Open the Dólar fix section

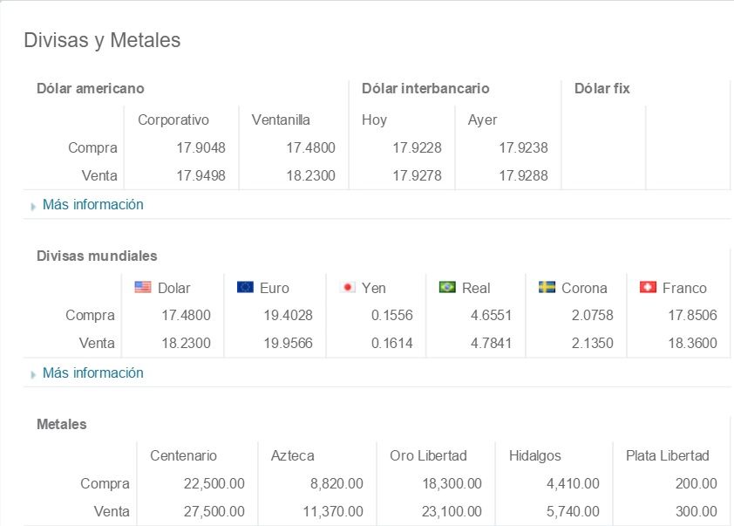pyautogui.click(x=601, y=88)
